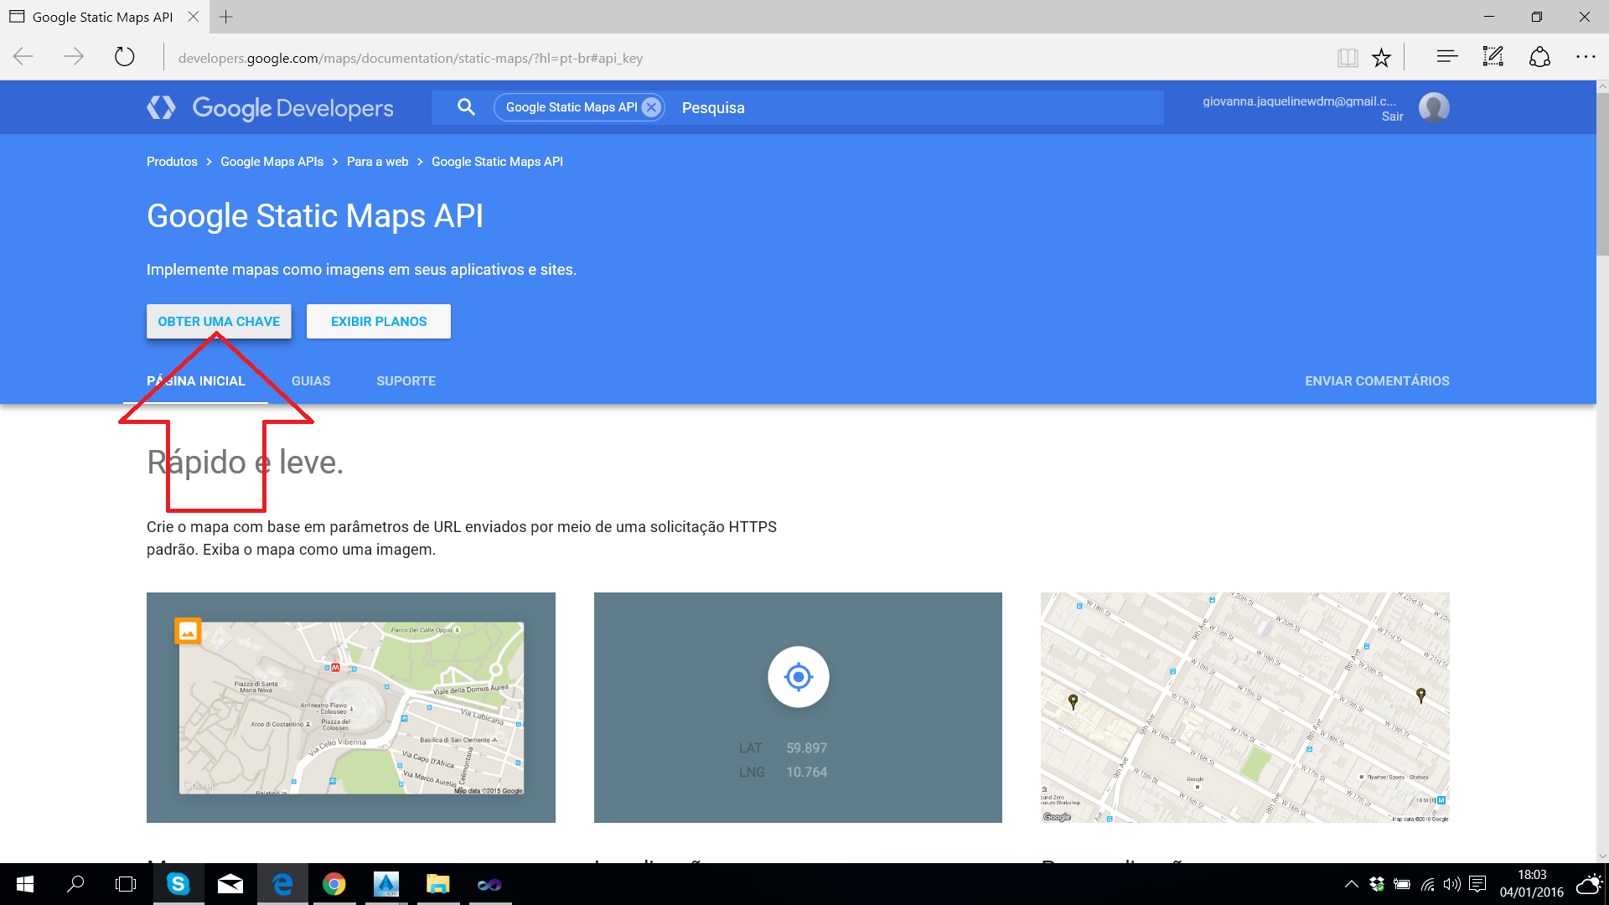Viewport: 1609px width, 905px height.
Task: Open the Hub panel in Edge
Action: 1446,57
